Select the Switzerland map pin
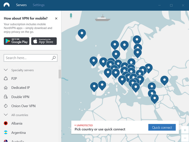This screenshot has height=142, width=189. coord(116,73)
